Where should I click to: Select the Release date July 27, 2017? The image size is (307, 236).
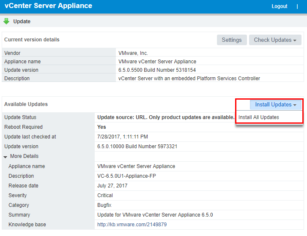(x=112, y=186)
